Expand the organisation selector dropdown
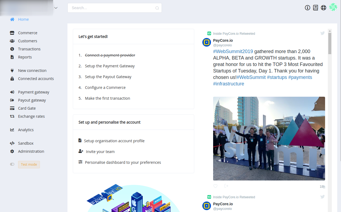Viewport: 341px width, 212px height. [56, 8]
